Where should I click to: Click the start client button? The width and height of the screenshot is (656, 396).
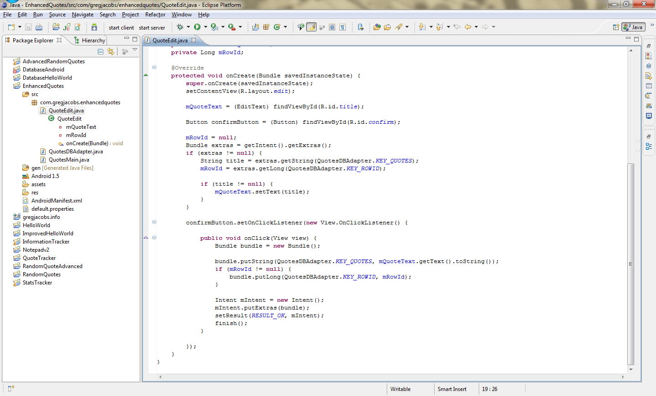point(121,28)
